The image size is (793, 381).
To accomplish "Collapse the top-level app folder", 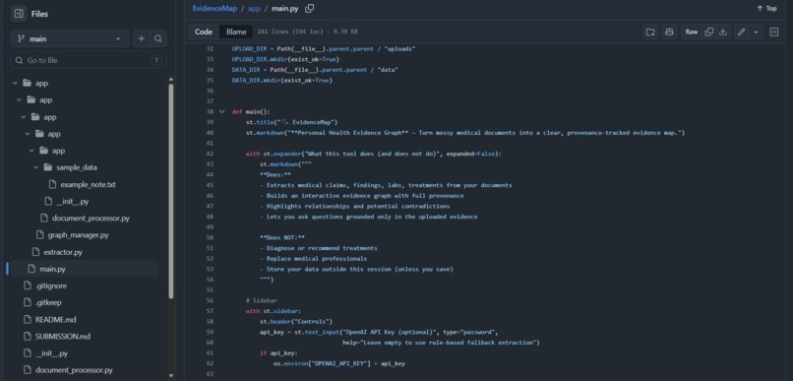I will (15, 83).
